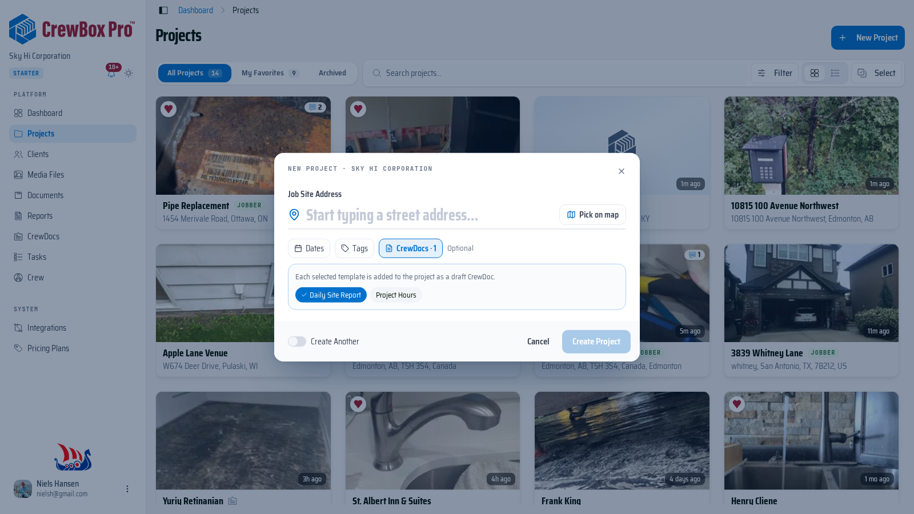Follow the Dashboard breadcrumb link
914x514 pixels.
coord(195,10)
